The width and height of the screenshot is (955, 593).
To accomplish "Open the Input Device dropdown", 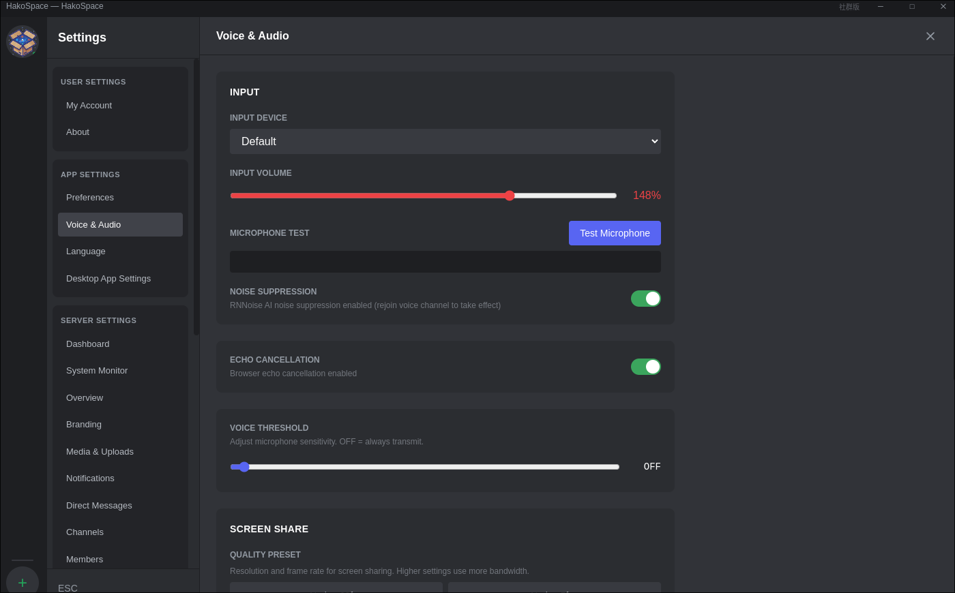I will point(445,141).
